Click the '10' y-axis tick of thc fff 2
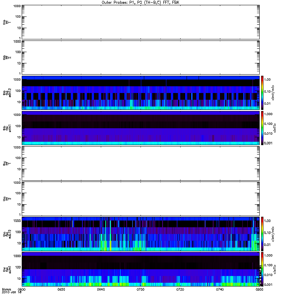The height and width of the screenshot is (300, 281). point(19,204)
